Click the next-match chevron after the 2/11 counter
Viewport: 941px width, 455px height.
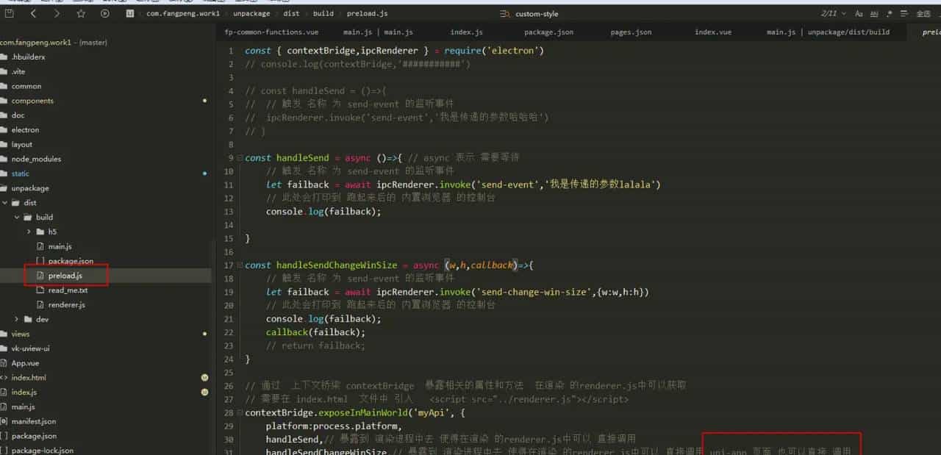coord(843,13)
